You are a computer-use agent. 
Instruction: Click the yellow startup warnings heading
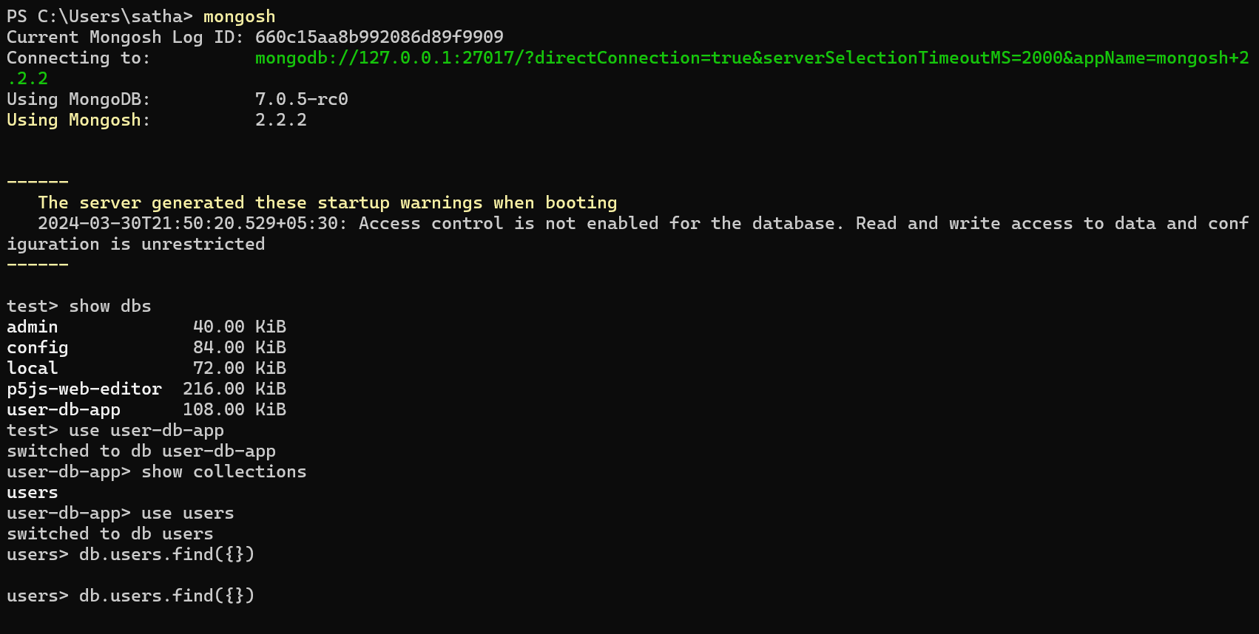pyautogui.click(x=327, y=203)
